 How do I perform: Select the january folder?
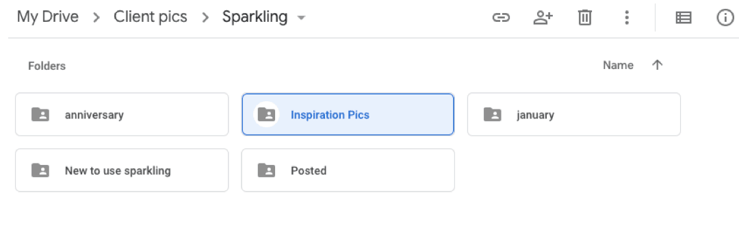tap(574, 114)
